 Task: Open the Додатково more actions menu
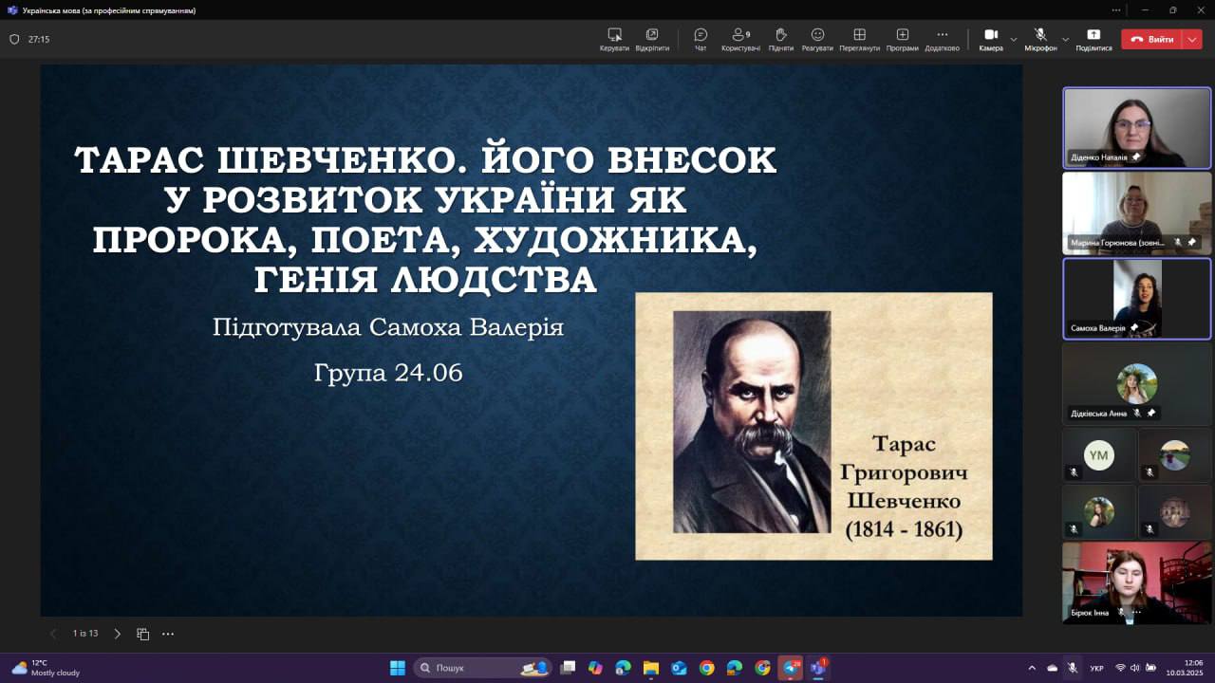[942, 38]
